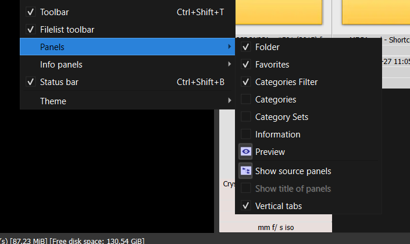
Task: Choose Show source panels menu item
Action: click(x=293, y=171)
